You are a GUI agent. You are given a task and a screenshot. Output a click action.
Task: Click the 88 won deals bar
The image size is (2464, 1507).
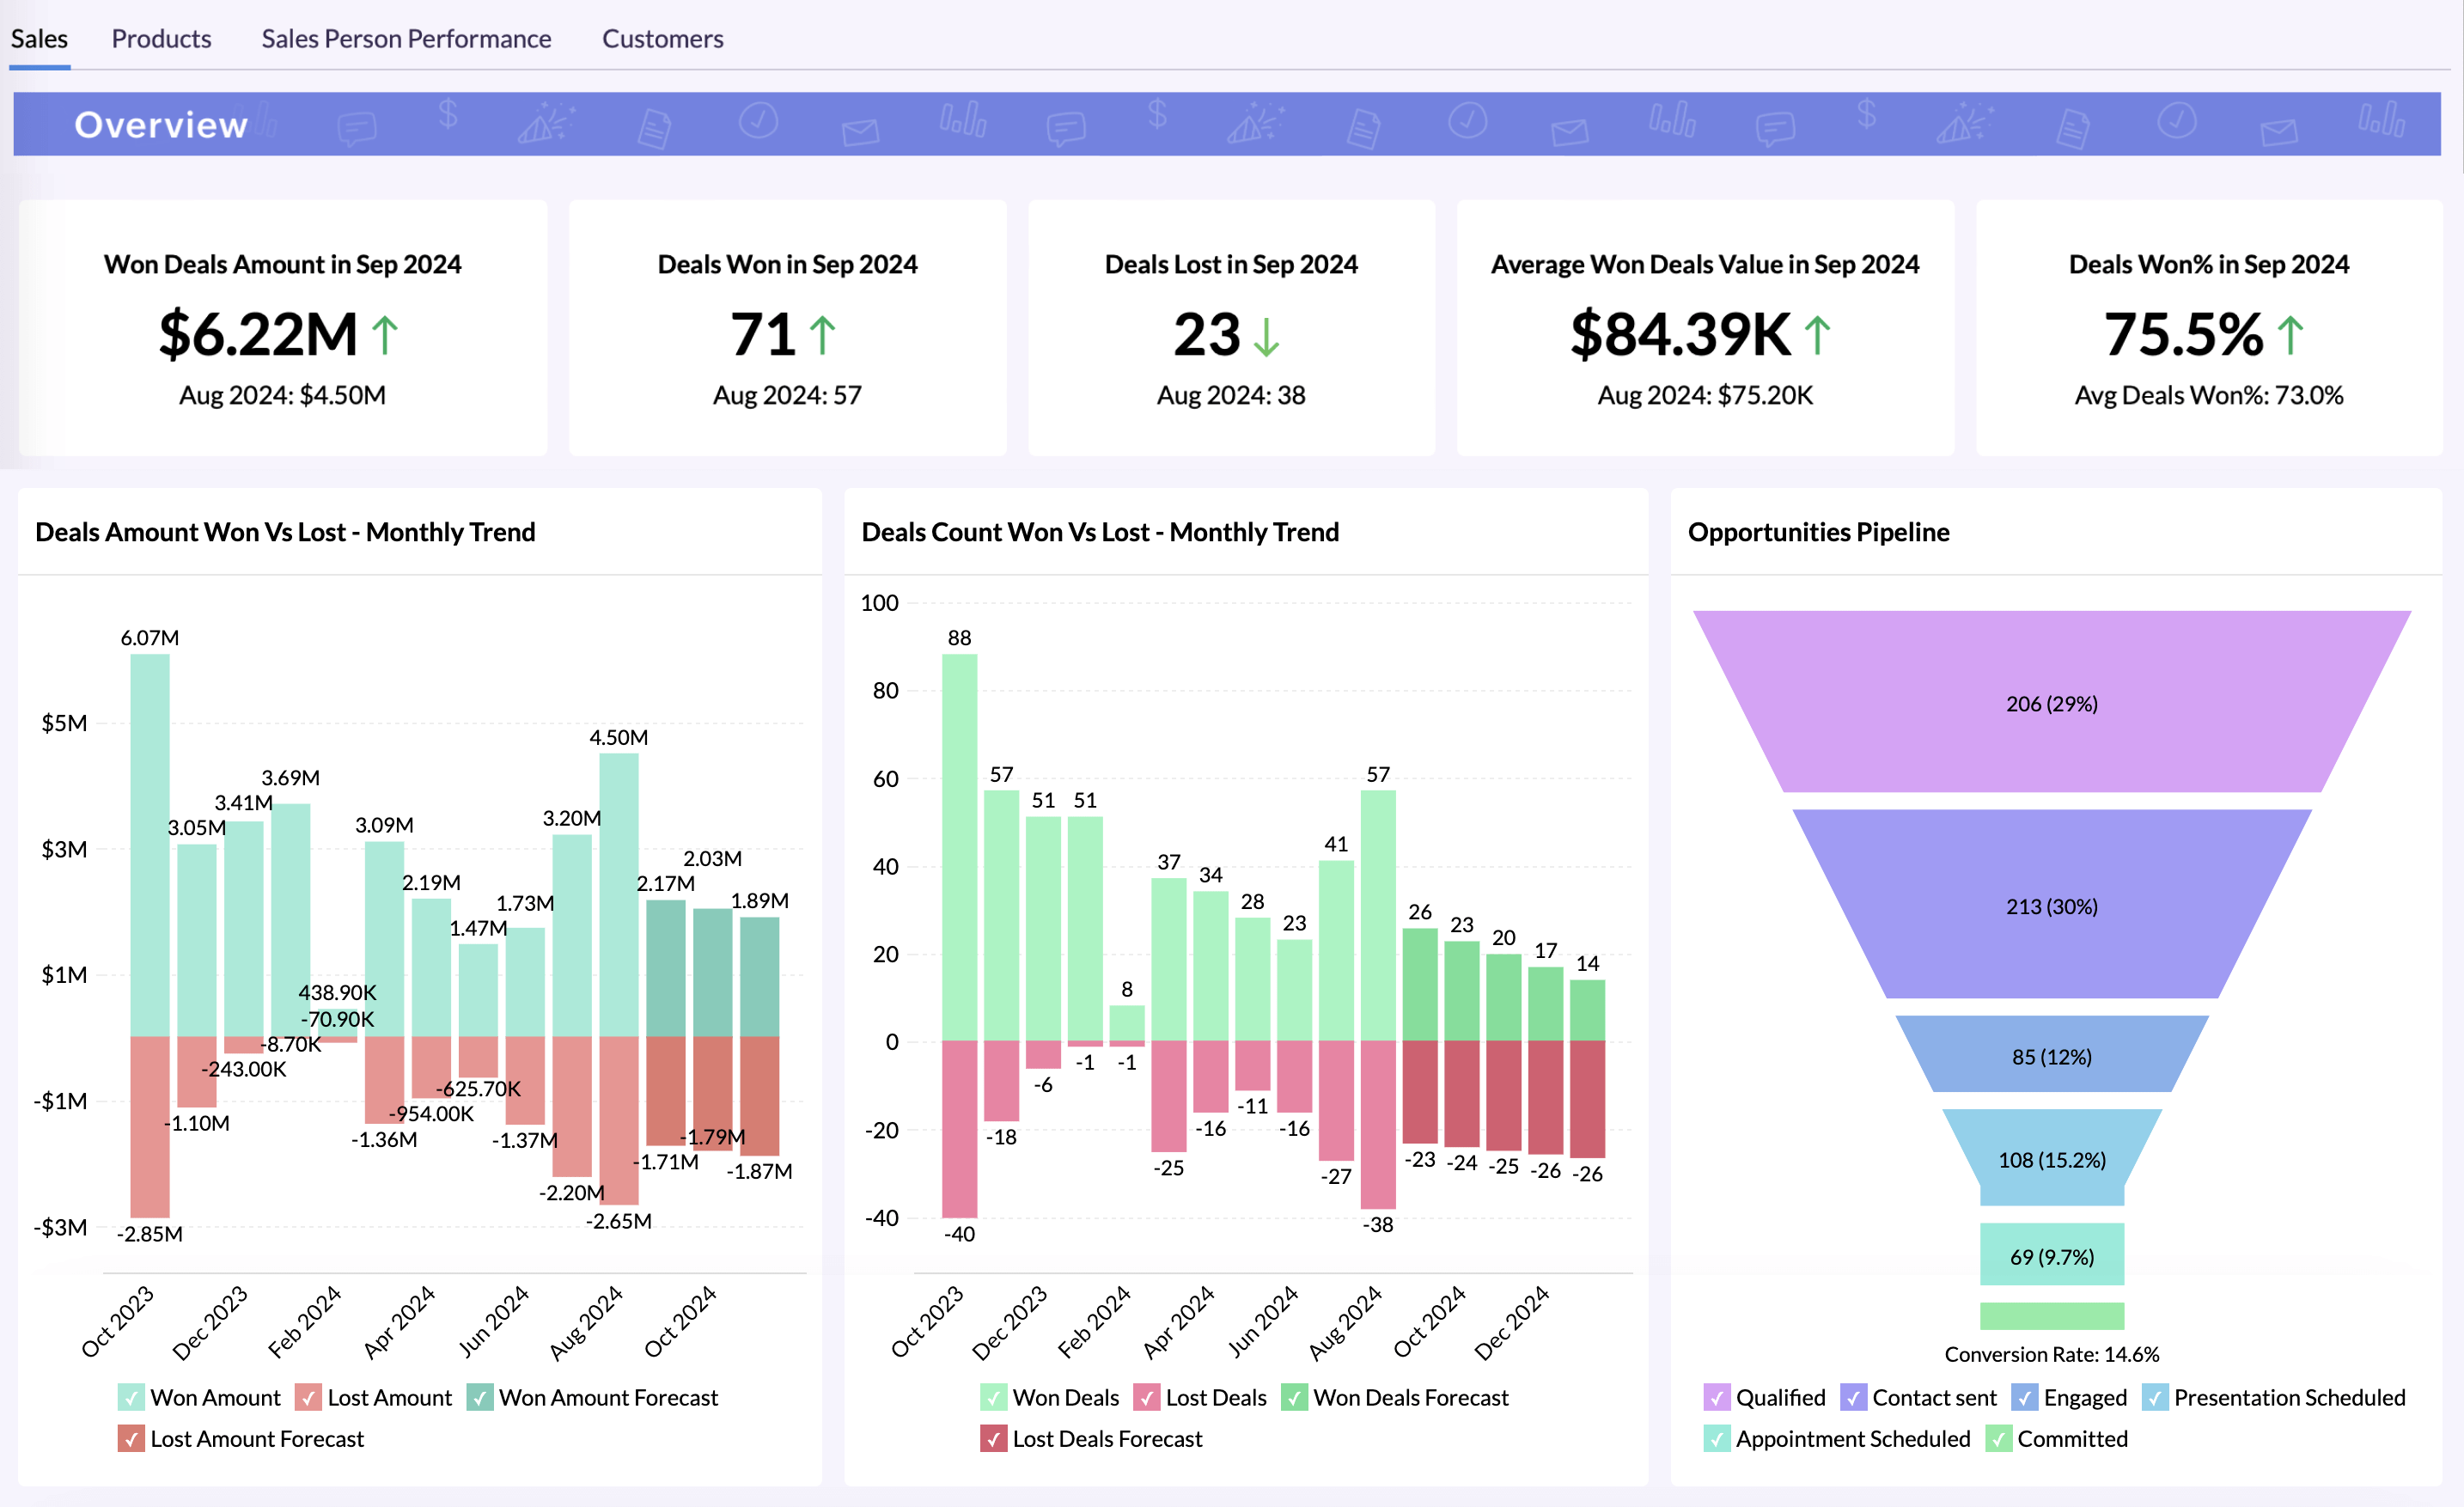[959, 847]
